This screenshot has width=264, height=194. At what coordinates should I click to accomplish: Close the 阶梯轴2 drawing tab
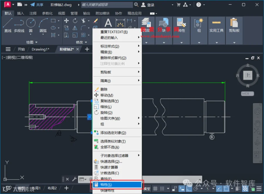point(77,49)
